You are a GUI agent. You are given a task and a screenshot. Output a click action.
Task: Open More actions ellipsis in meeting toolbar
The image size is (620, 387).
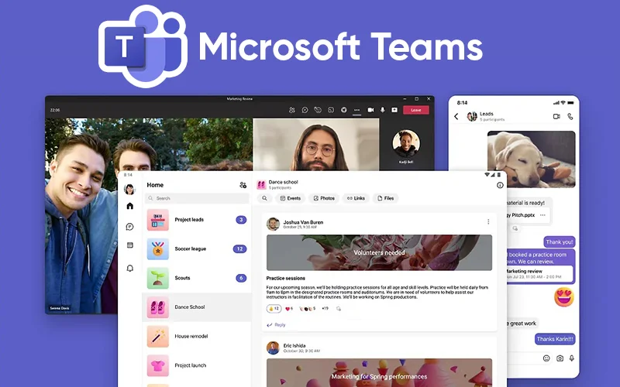tap(357, 110)
